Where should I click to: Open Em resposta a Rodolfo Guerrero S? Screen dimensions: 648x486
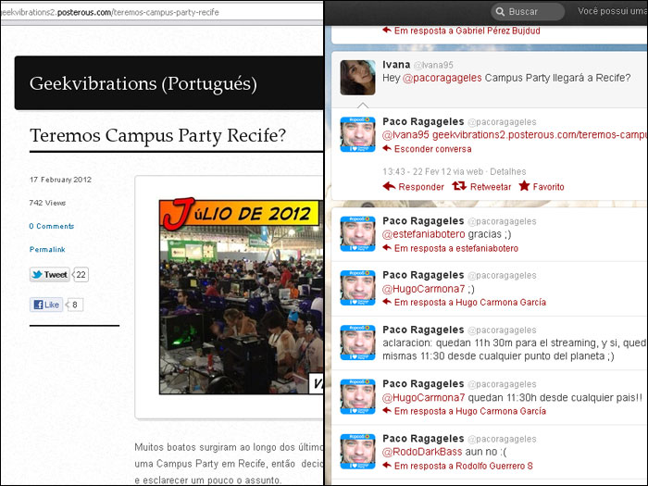pyautogui.click(x=463, y=466)
